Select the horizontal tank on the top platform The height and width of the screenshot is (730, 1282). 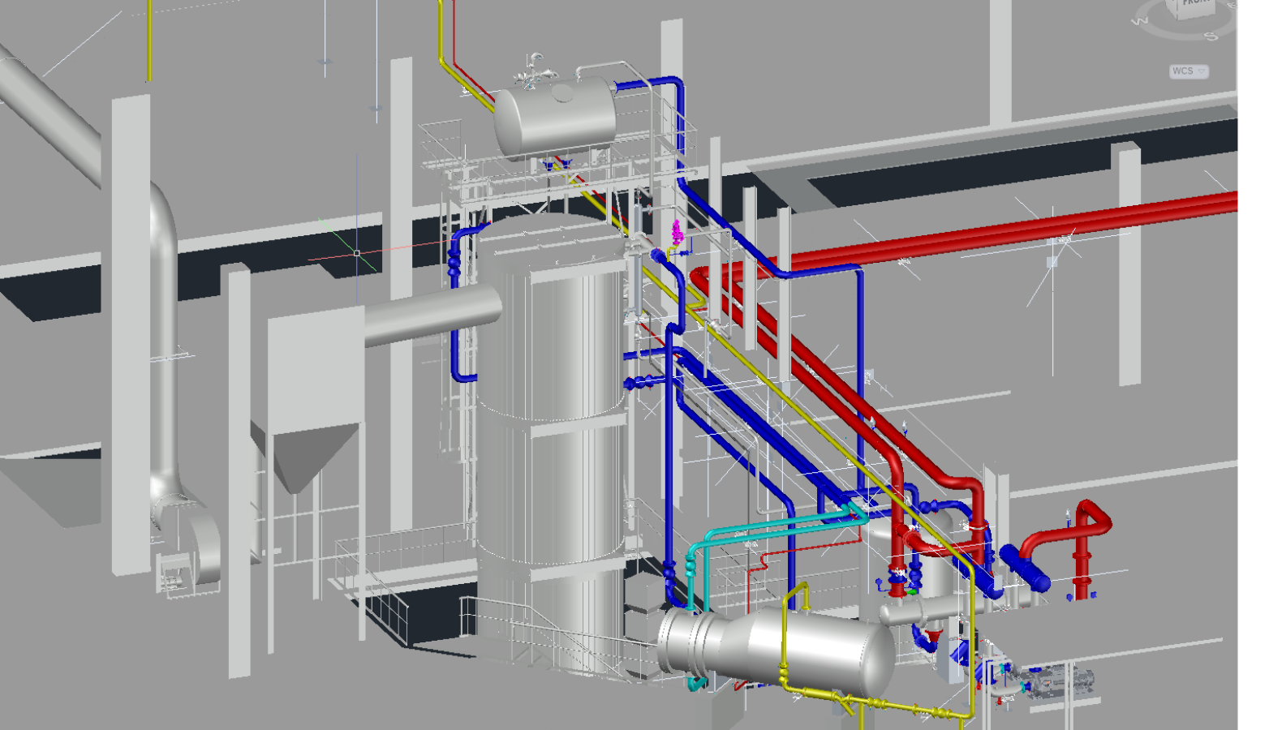(x=554, y=118)
